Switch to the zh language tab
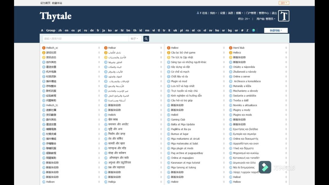The height and width of the screenshot is (185, 329). coord(60,30)
